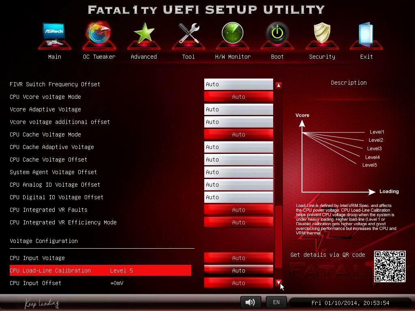Screen dimensions: 415x311
Task: Select the CPU Cache Voltage Mode label
Action: (45, 134)
